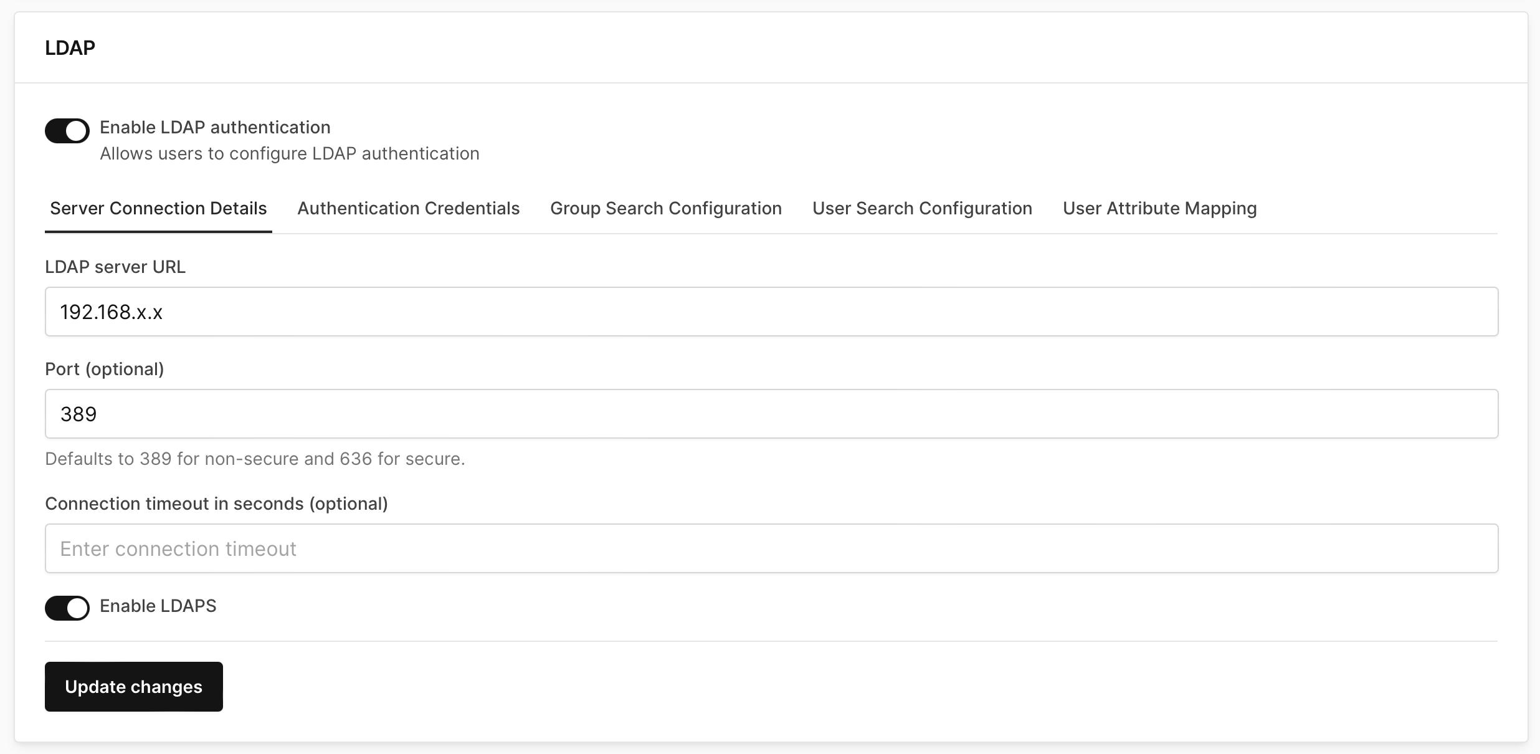
Task: Save settings with Update changes
Action: pyautogui.click(x=133, y=686)
